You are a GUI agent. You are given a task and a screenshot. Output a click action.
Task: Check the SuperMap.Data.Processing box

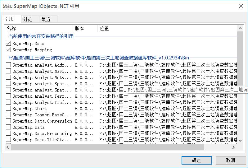point(8,133)
